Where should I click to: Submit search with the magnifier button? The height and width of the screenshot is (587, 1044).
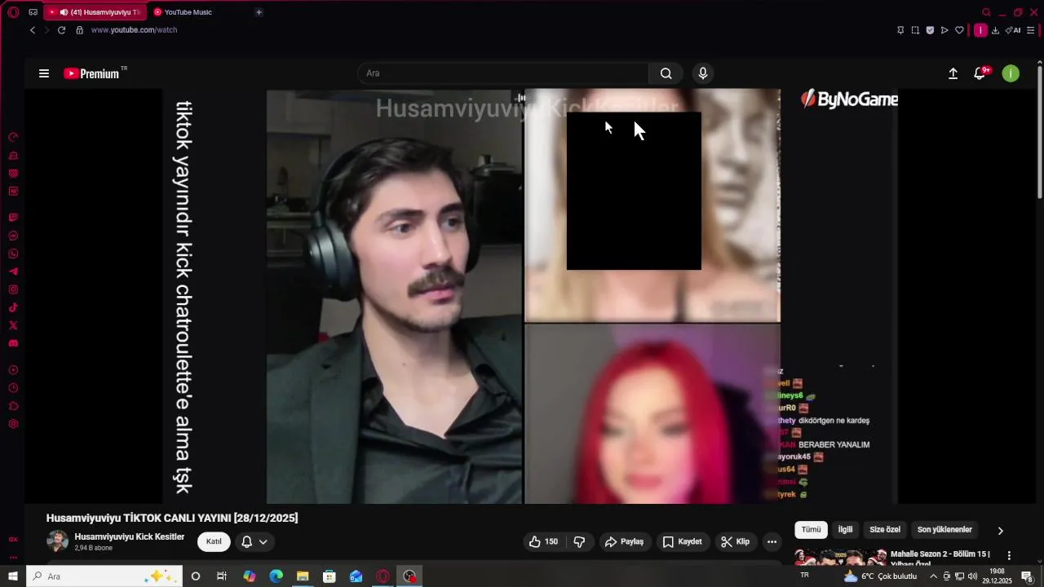[666, 73]
